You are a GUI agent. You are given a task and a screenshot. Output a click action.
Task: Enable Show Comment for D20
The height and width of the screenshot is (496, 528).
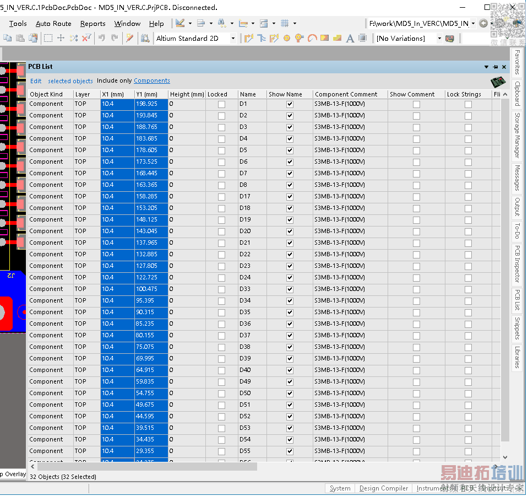(x=416, y=231)
